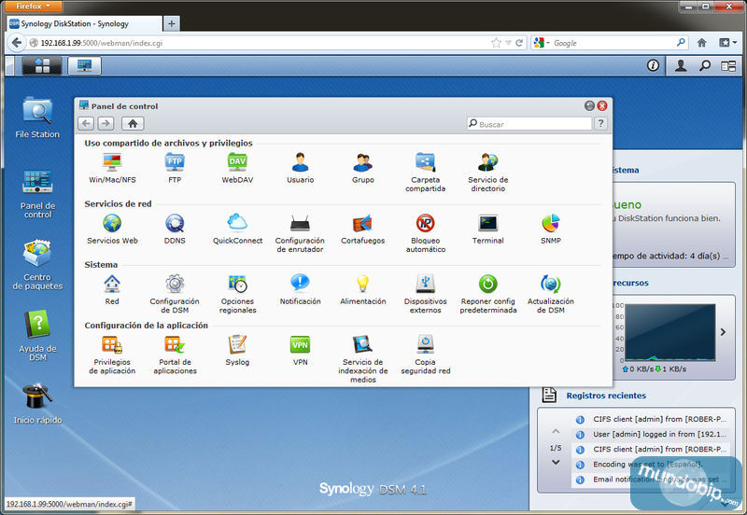Reload the page in Firefox
Image resolution: width=747 pixels, height=515 pixels.
coord(519,43)
